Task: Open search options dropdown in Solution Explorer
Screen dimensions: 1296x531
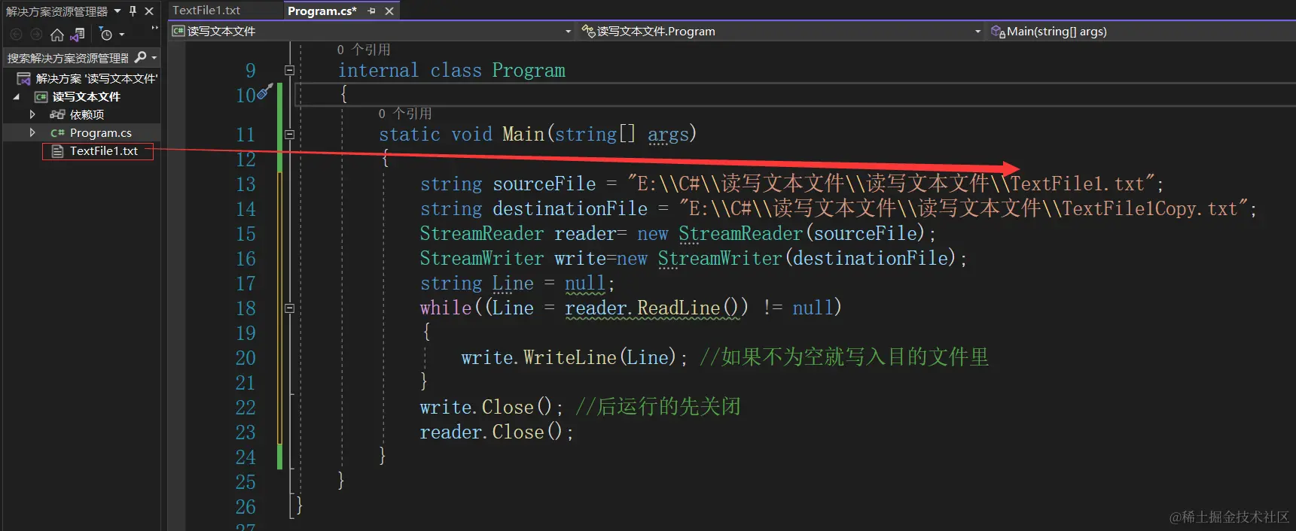Action: (154, 58)
